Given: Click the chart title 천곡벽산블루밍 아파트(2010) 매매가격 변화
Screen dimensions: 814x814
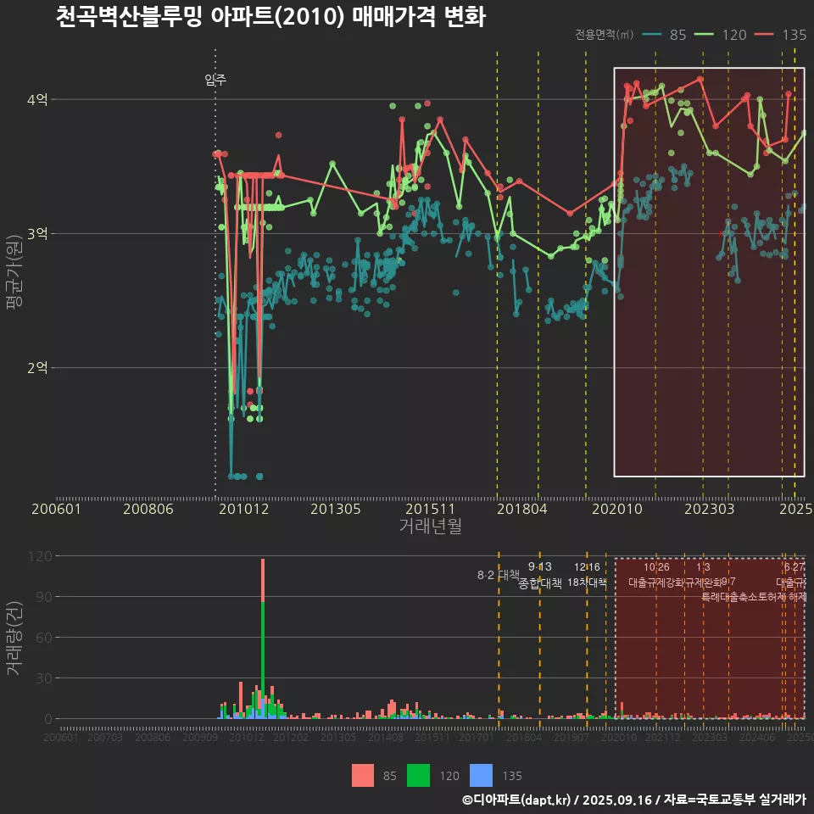Looking at the screenshot, I should click(x=270, y=17).
